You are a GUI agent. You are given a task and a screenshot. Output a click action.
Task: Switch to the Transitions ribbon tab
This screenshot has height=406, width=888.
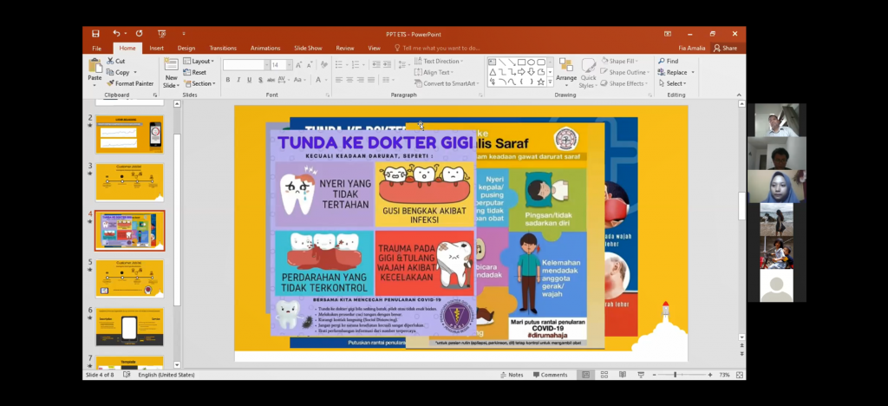(223, 48)
